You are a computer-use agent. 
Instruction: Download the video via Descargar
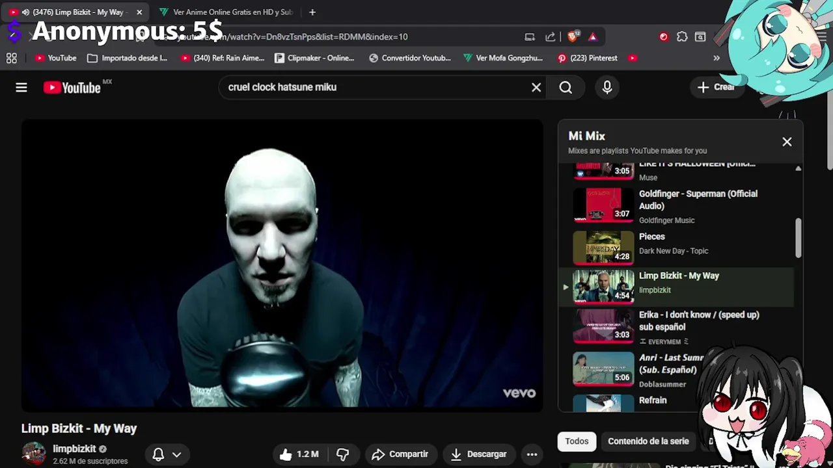coord(478,454)
